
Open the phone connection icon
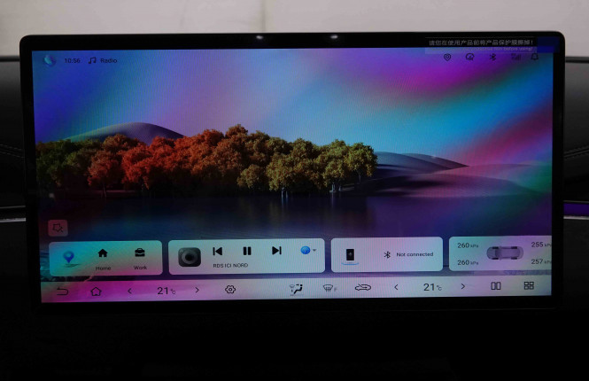coord(350,255)
